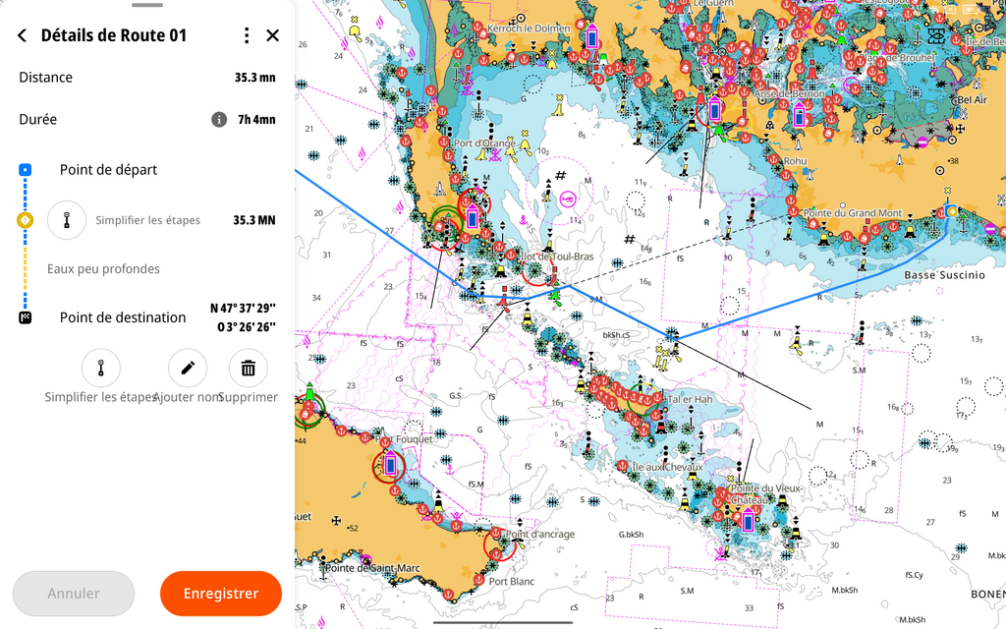The image size is (1006, 629).
Task: Close the route details panel
Action: tap(273, 35)
